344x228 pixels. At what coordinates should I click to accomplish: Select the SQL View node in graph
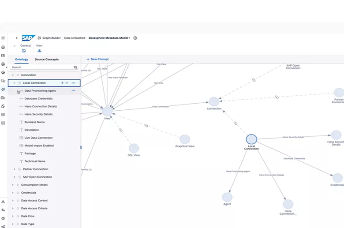[134, 148]
